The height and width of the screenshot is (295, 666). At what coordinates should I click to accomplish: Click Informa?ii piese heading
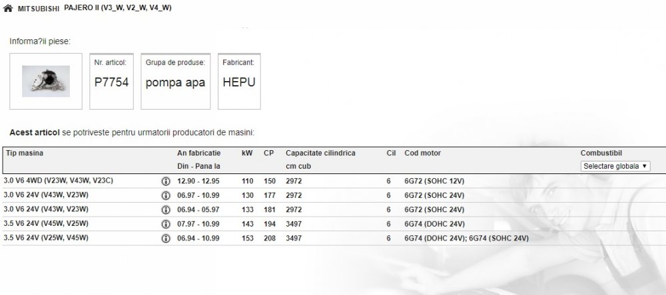coord(40,42)
